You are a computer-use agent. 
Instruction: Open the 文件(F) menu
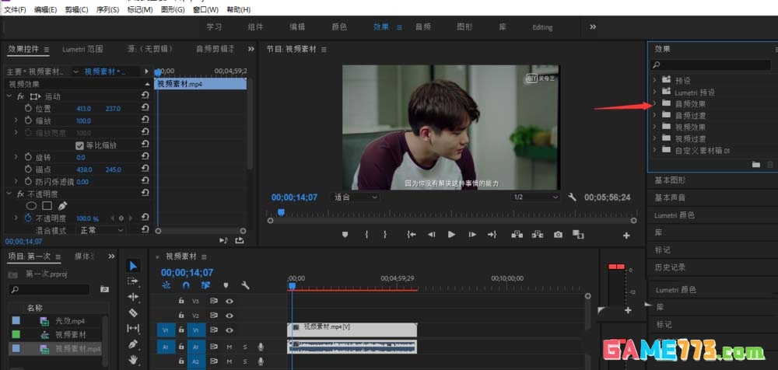point(15,9)
